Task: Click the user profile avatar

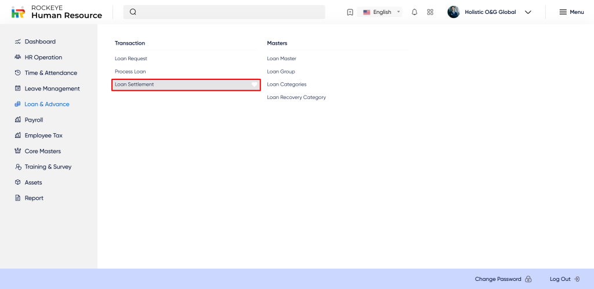Action: click(x=454, y=12)
